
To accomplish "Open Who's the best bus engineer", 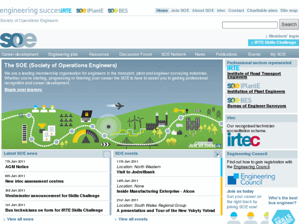I will pos(283,200).
